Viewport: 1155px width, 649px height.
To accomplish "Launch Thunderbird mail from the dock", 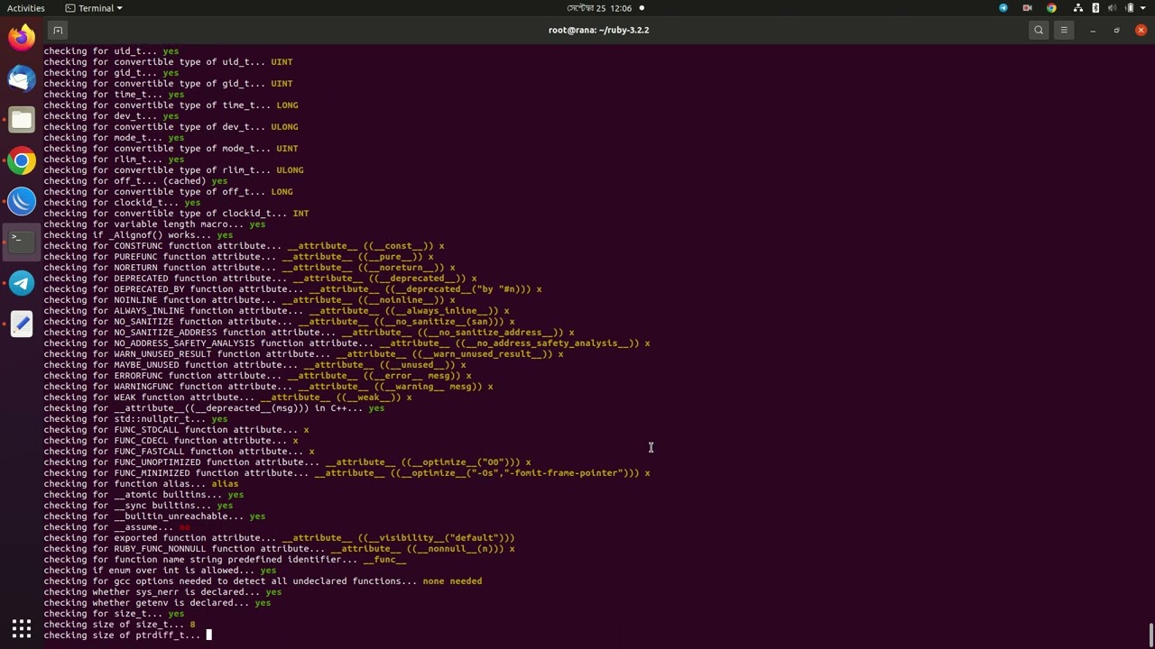I will [22, 78].
